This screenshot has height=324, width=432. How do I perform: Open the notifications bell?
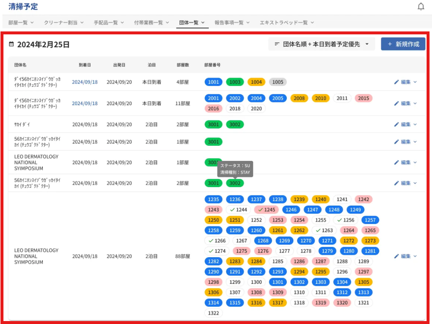point(421,6)
